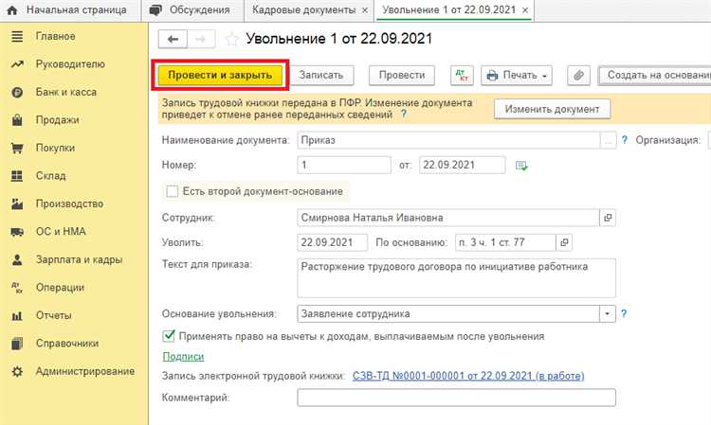Click help question mark near Наименование документа
Viewport: 711px width, 425px height.
[x=625, y=140]
